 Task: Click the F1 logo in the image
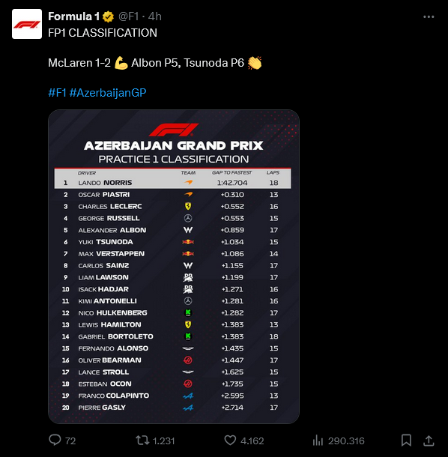point(174,130)
